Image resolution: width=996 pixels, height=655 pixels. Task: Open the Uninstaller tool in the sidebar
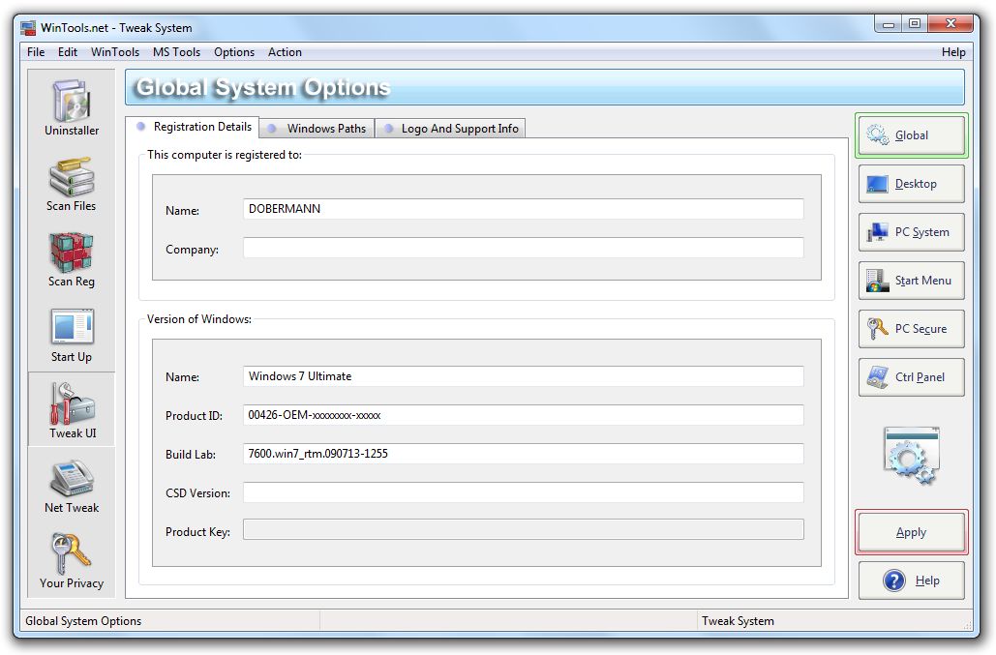point(72,107)
